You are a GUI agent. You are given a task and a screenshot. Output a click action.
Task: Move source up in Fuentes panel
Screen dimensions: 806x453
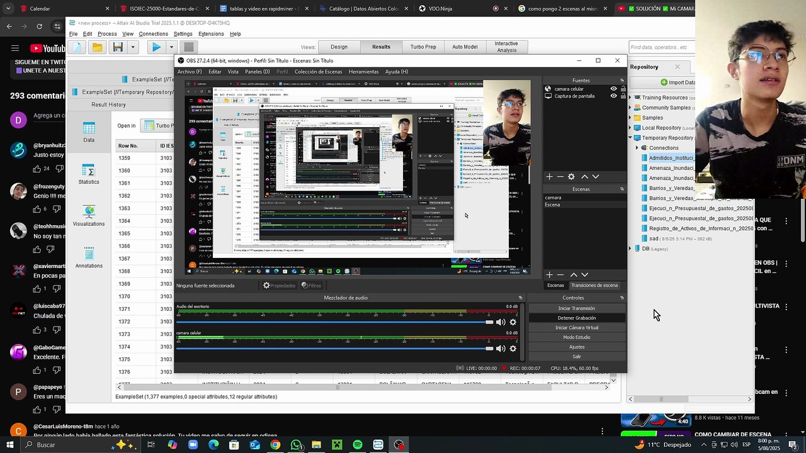(584, 177)
